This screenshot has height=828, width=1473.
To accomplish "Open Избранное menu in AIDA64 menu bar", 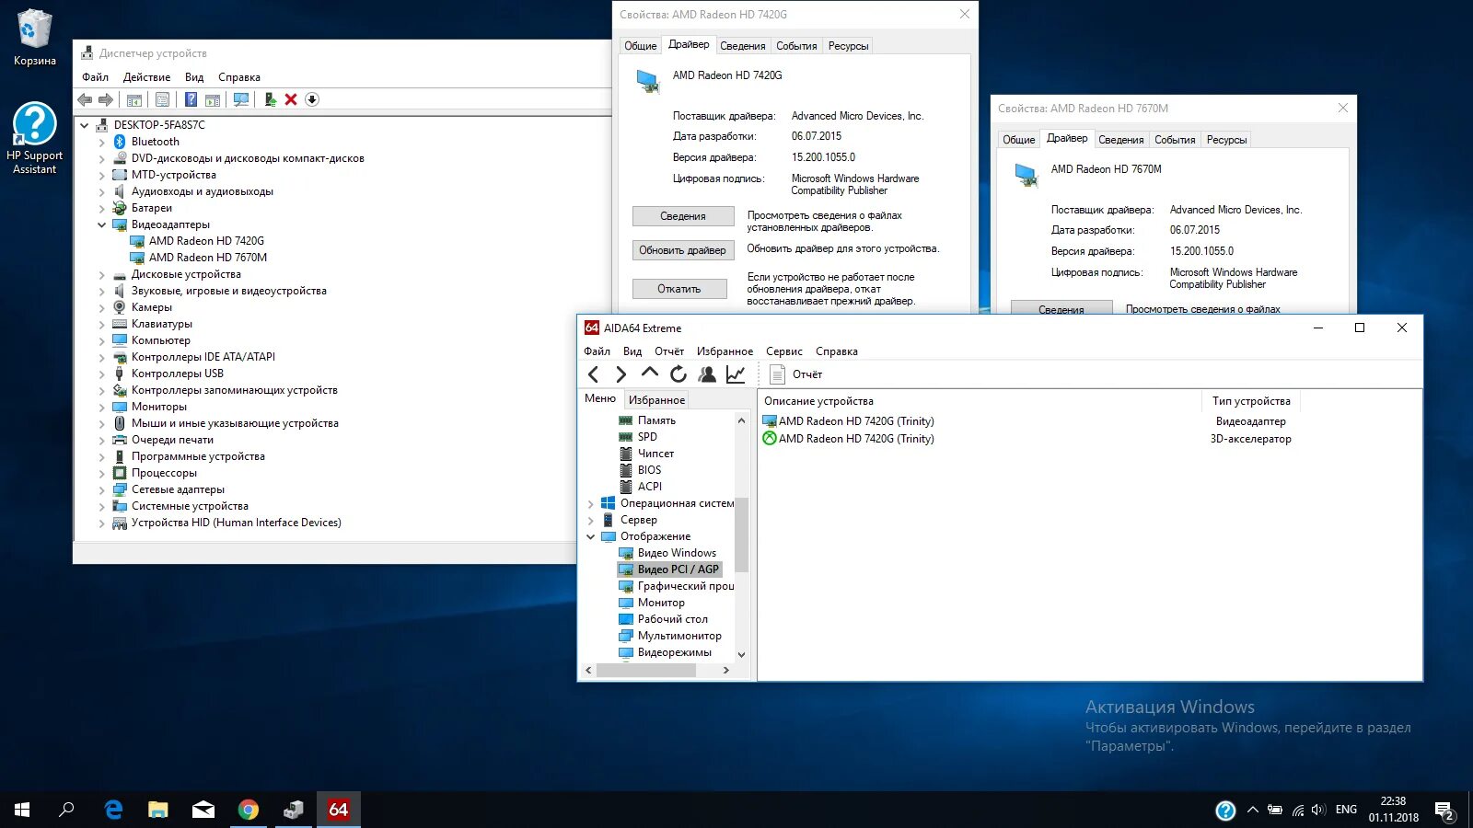I will [x=725, y=351].
